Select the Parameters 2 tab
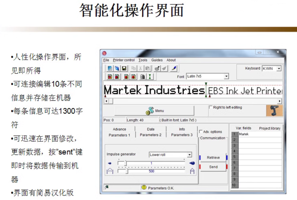The image size is (297, 200). click(150, 135)
